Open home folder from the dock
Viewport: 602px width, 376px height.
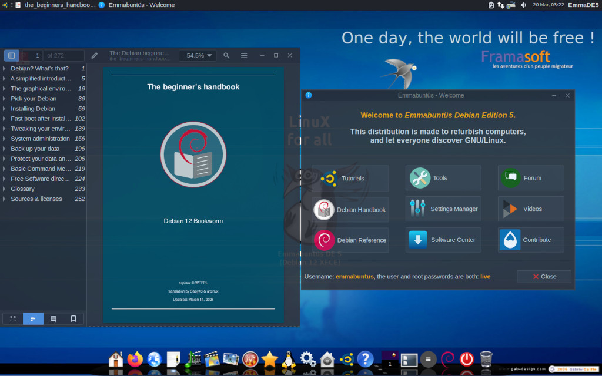(x=116, y=360)
